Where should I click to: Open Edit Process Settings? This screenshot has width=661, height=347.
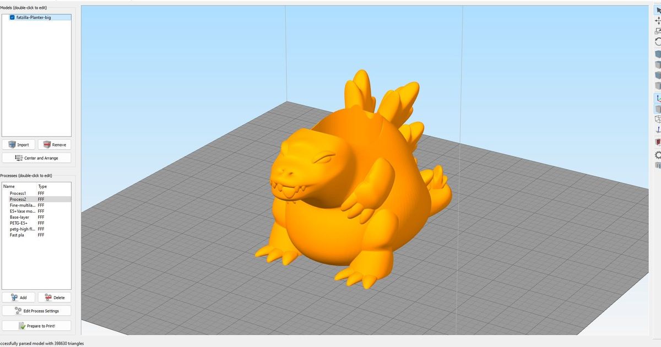tap(36, 310)
